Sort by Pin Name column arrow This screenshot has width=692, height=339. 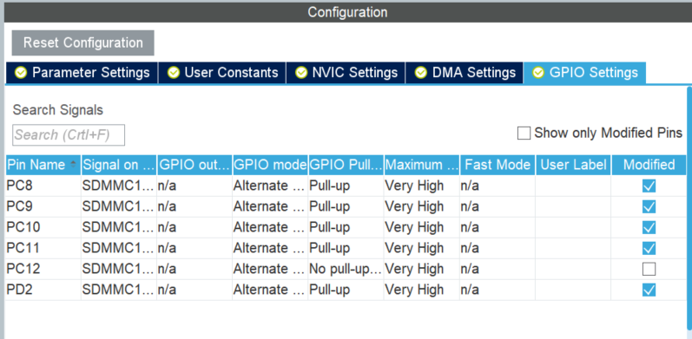point(73,165)
